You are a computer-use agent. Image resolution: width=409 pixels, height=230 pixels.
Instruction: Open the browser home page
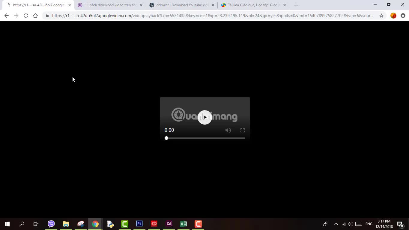[35, 16]
